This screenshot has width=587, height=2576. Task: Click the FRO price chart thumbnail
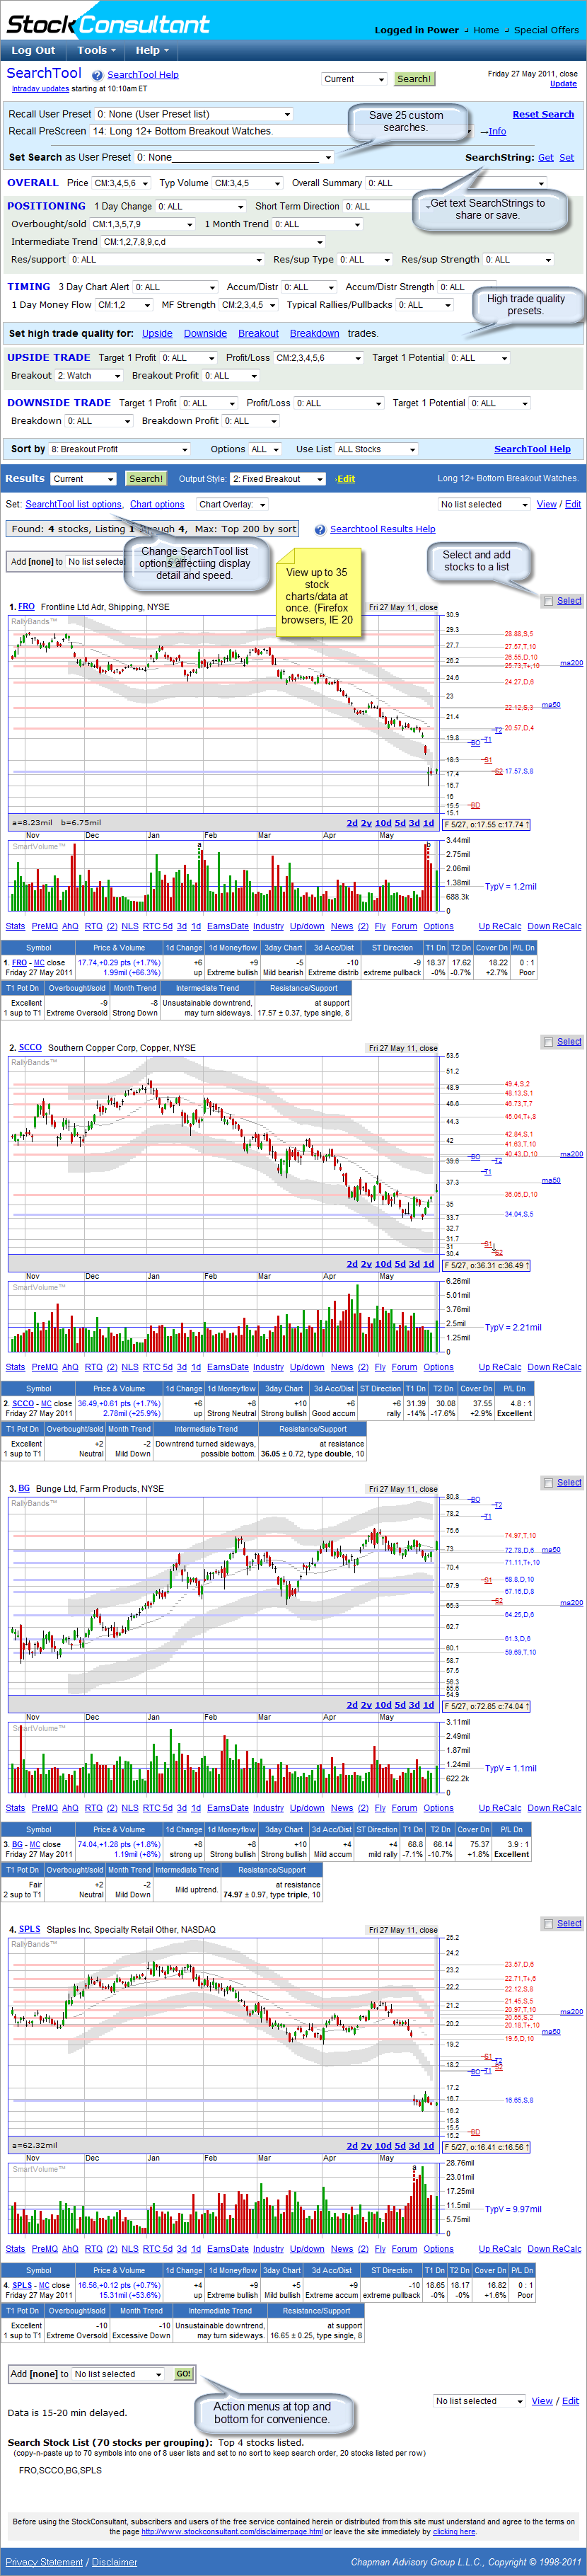click(223, 715)
